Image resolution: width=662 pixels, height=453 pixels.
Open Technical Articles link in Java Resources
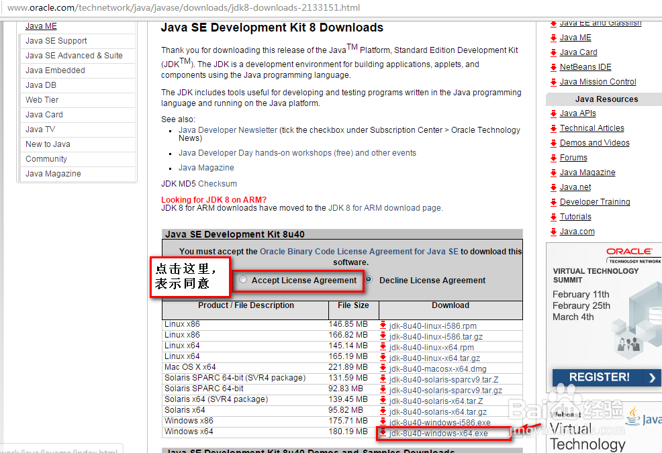click(592, 128)
